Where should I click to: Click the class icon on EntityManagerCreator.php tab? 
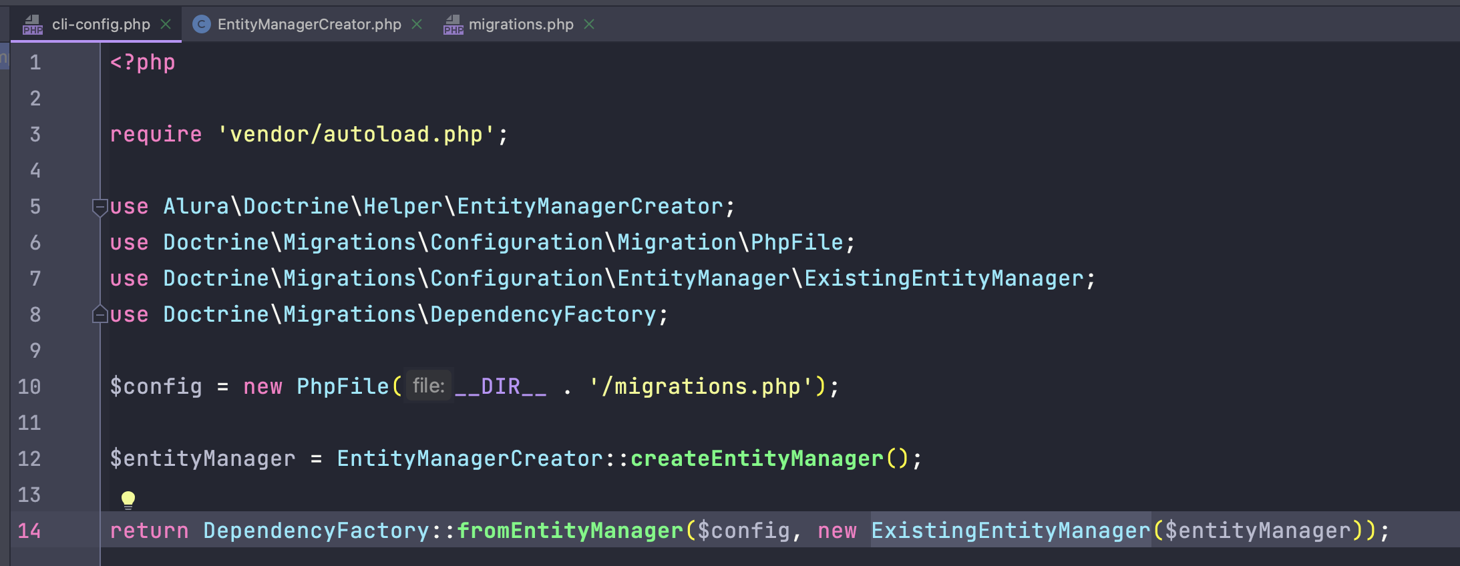pyautogui.click(x=201, y=25)
